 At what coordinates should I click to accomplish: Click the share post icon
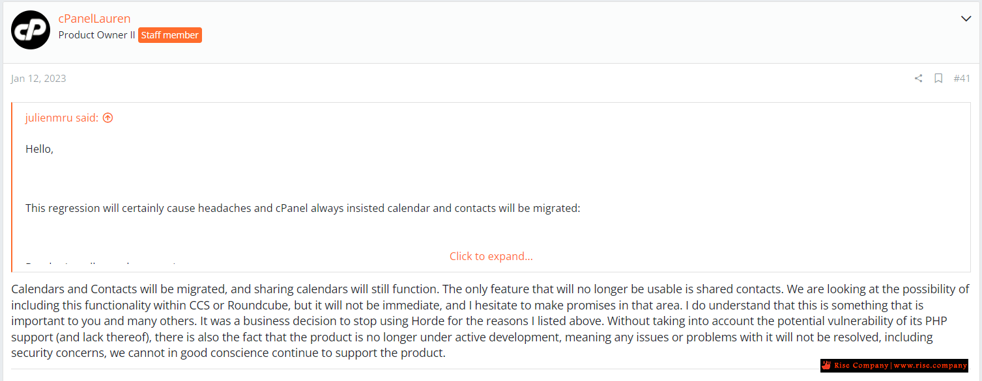point(918,79)
